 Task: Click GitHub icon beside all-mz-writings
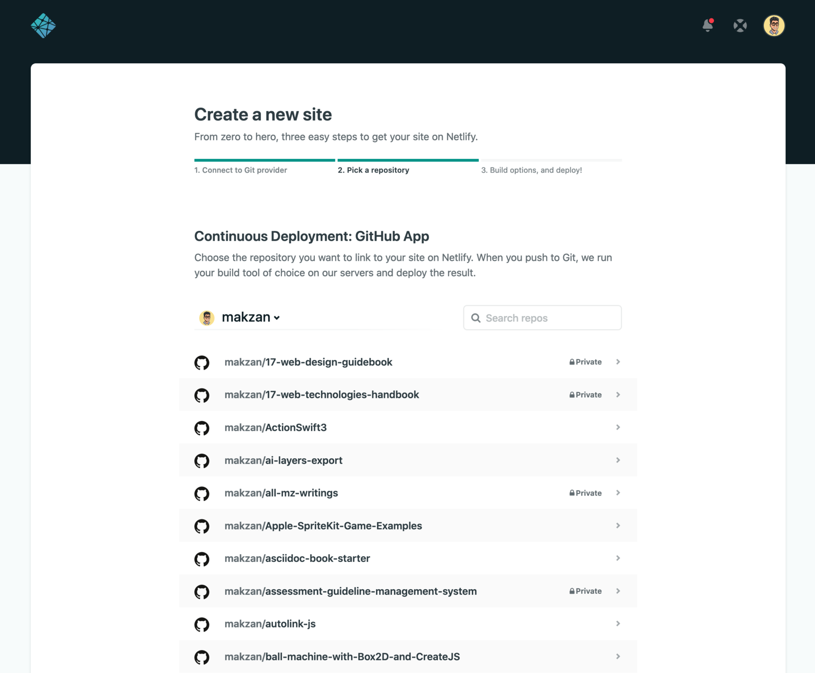click(202, 494)
